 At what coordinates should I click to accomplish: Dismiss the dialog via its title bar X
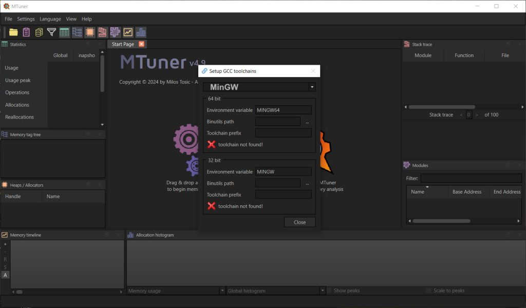313,71
